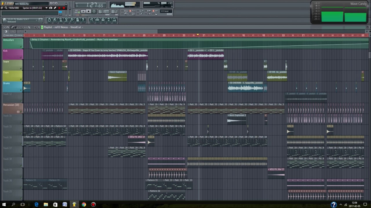The width and height of the screenshot is (371, 208).
Task: Open the one-click recording microphone icon
Action: coord(72,20)
